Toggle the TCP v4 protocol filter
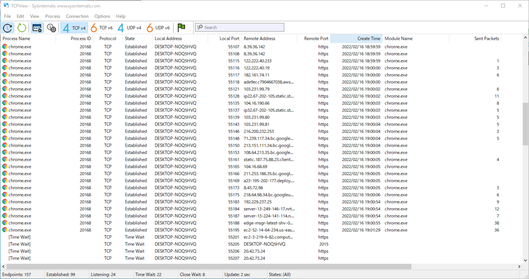This screenshot has width=529, height=279. (74, 28)
